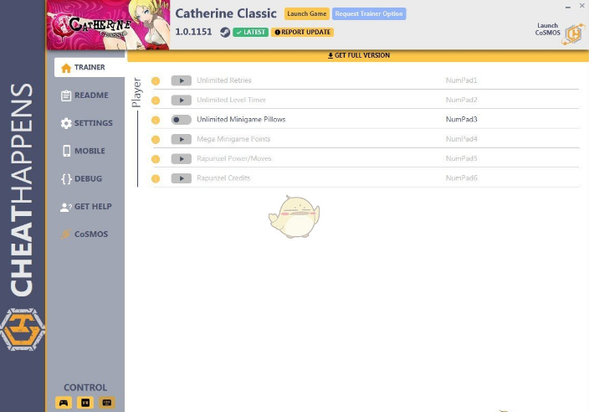Viewport: 589px width, 412px height.
Task: Click the NumPad1 hotkey label
Action: pyautogui.click(x=461, y=80)
